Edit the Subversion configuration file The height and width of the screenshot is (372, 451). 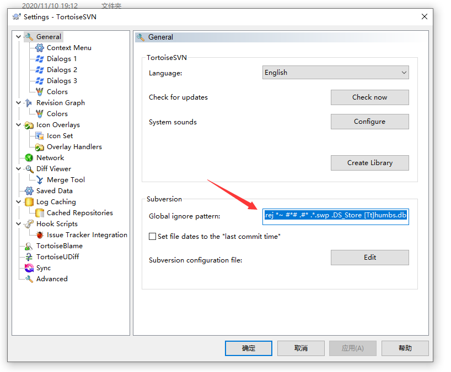pyautogui.click(x=369, y=258)
